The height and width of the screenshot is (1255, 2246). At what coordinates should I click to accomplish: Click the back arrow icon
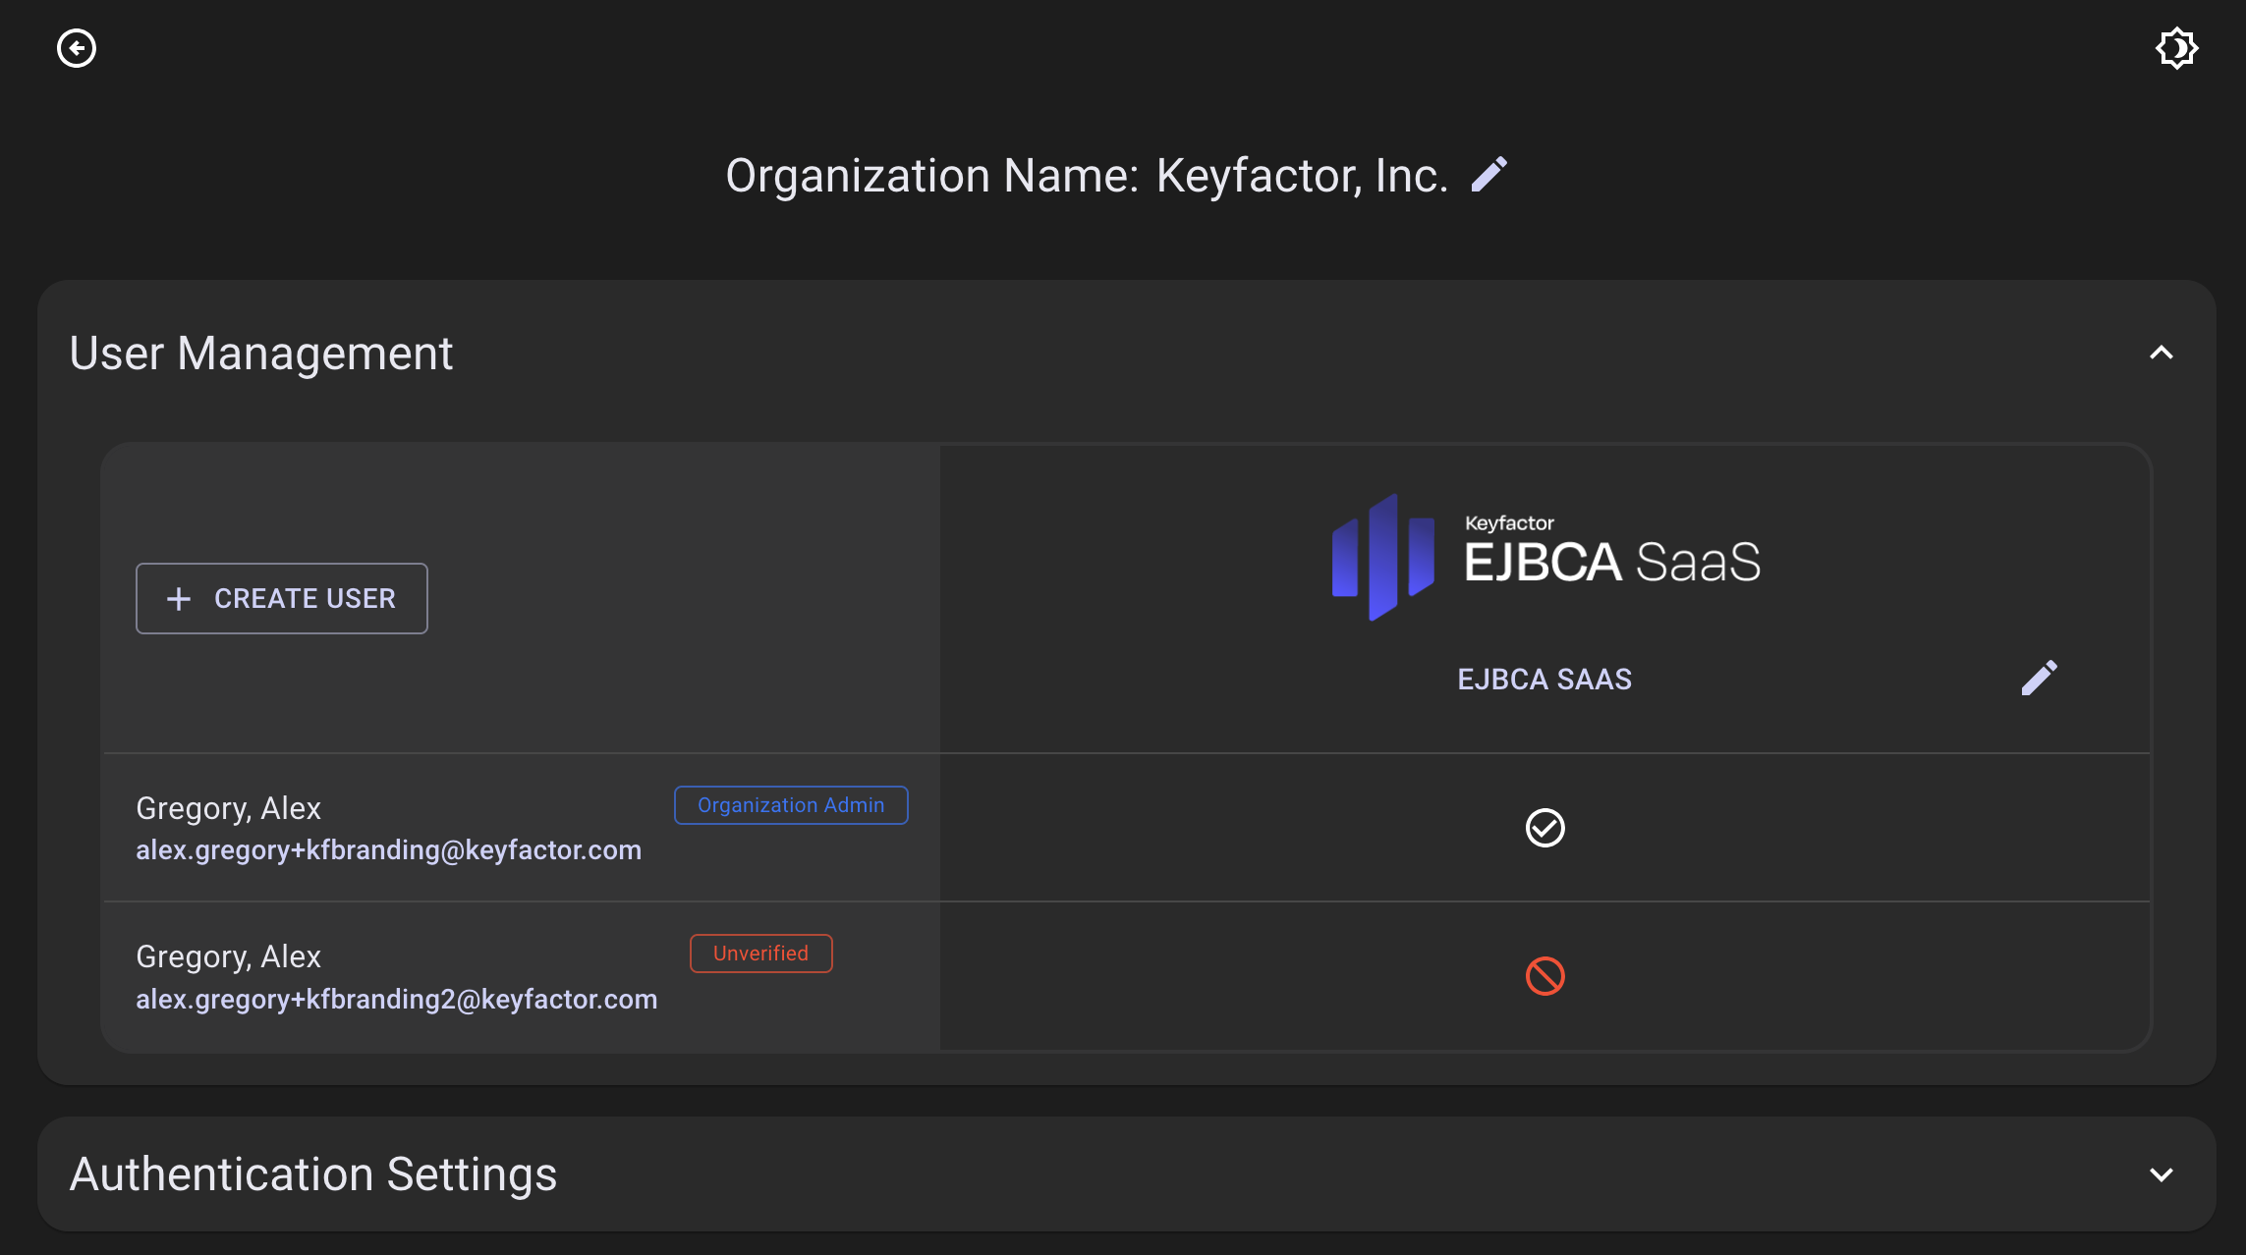77,48
